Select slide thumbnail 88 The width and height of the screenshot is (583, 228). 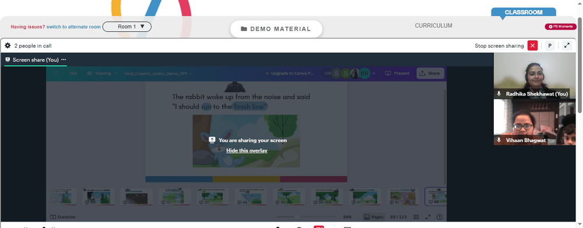point(403,197)
